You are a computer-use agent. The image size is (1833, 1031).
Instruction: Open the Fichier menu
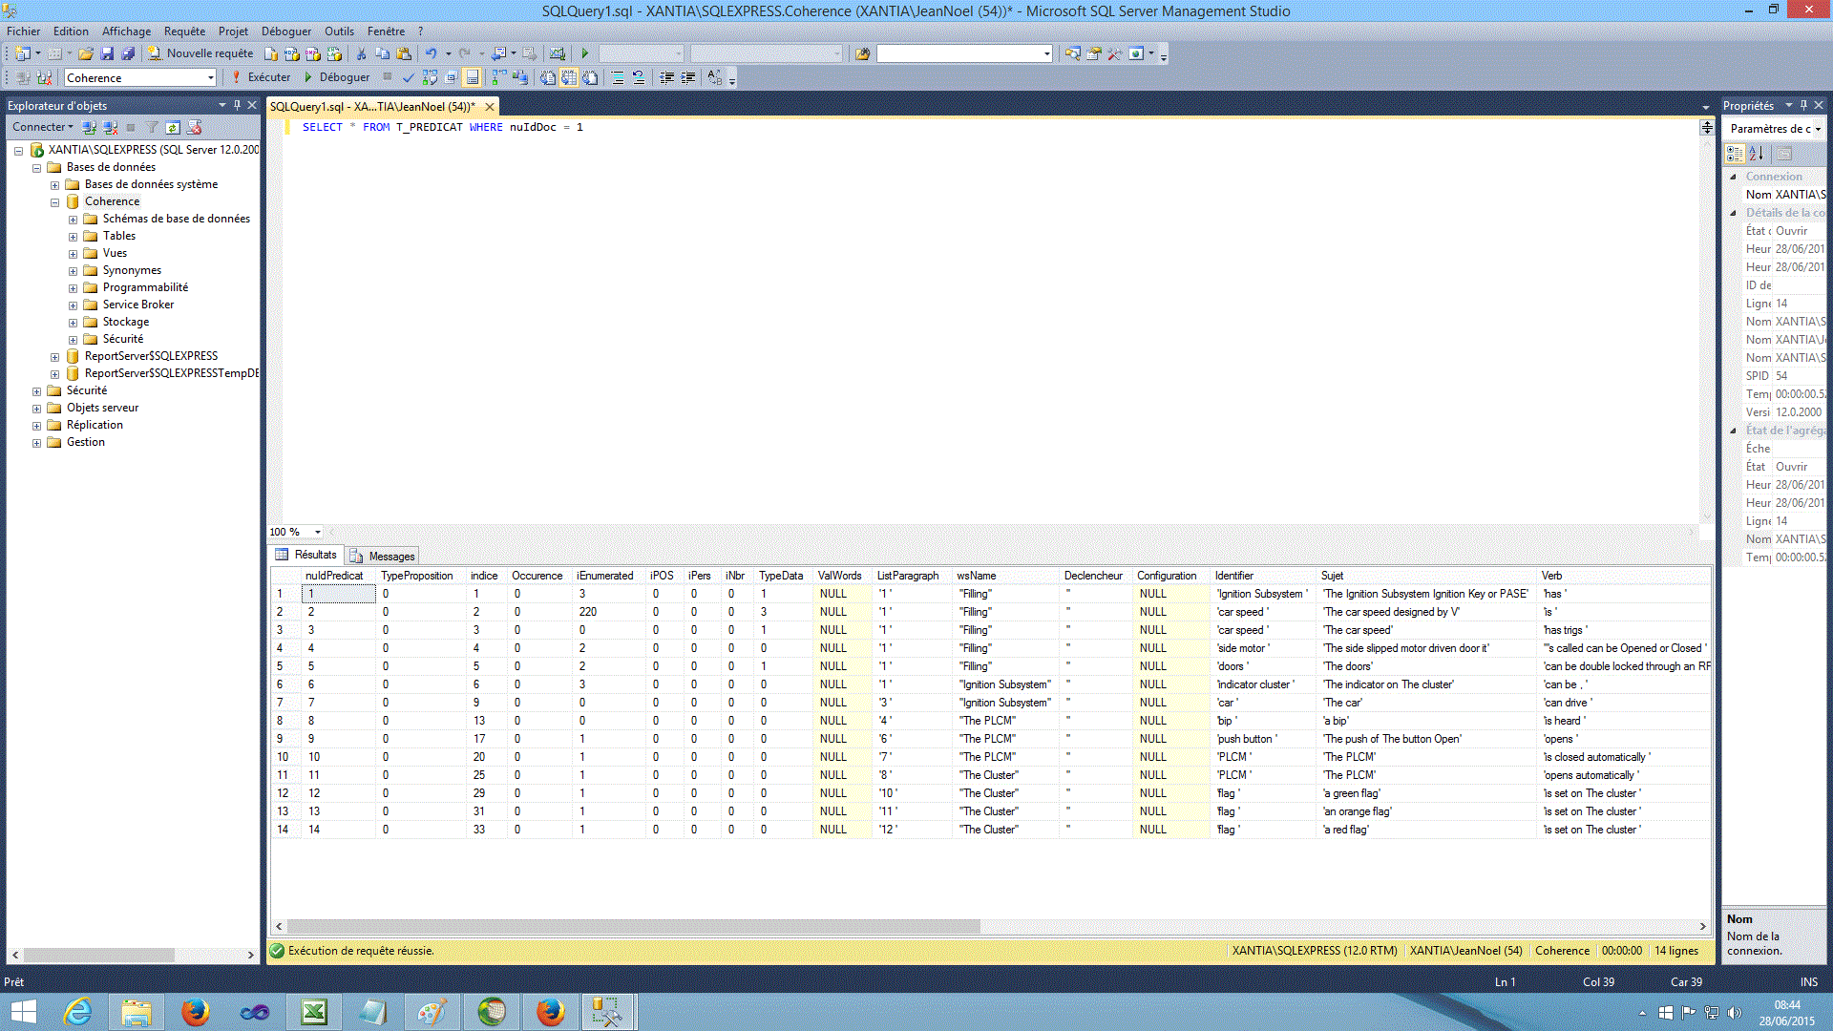23,31
